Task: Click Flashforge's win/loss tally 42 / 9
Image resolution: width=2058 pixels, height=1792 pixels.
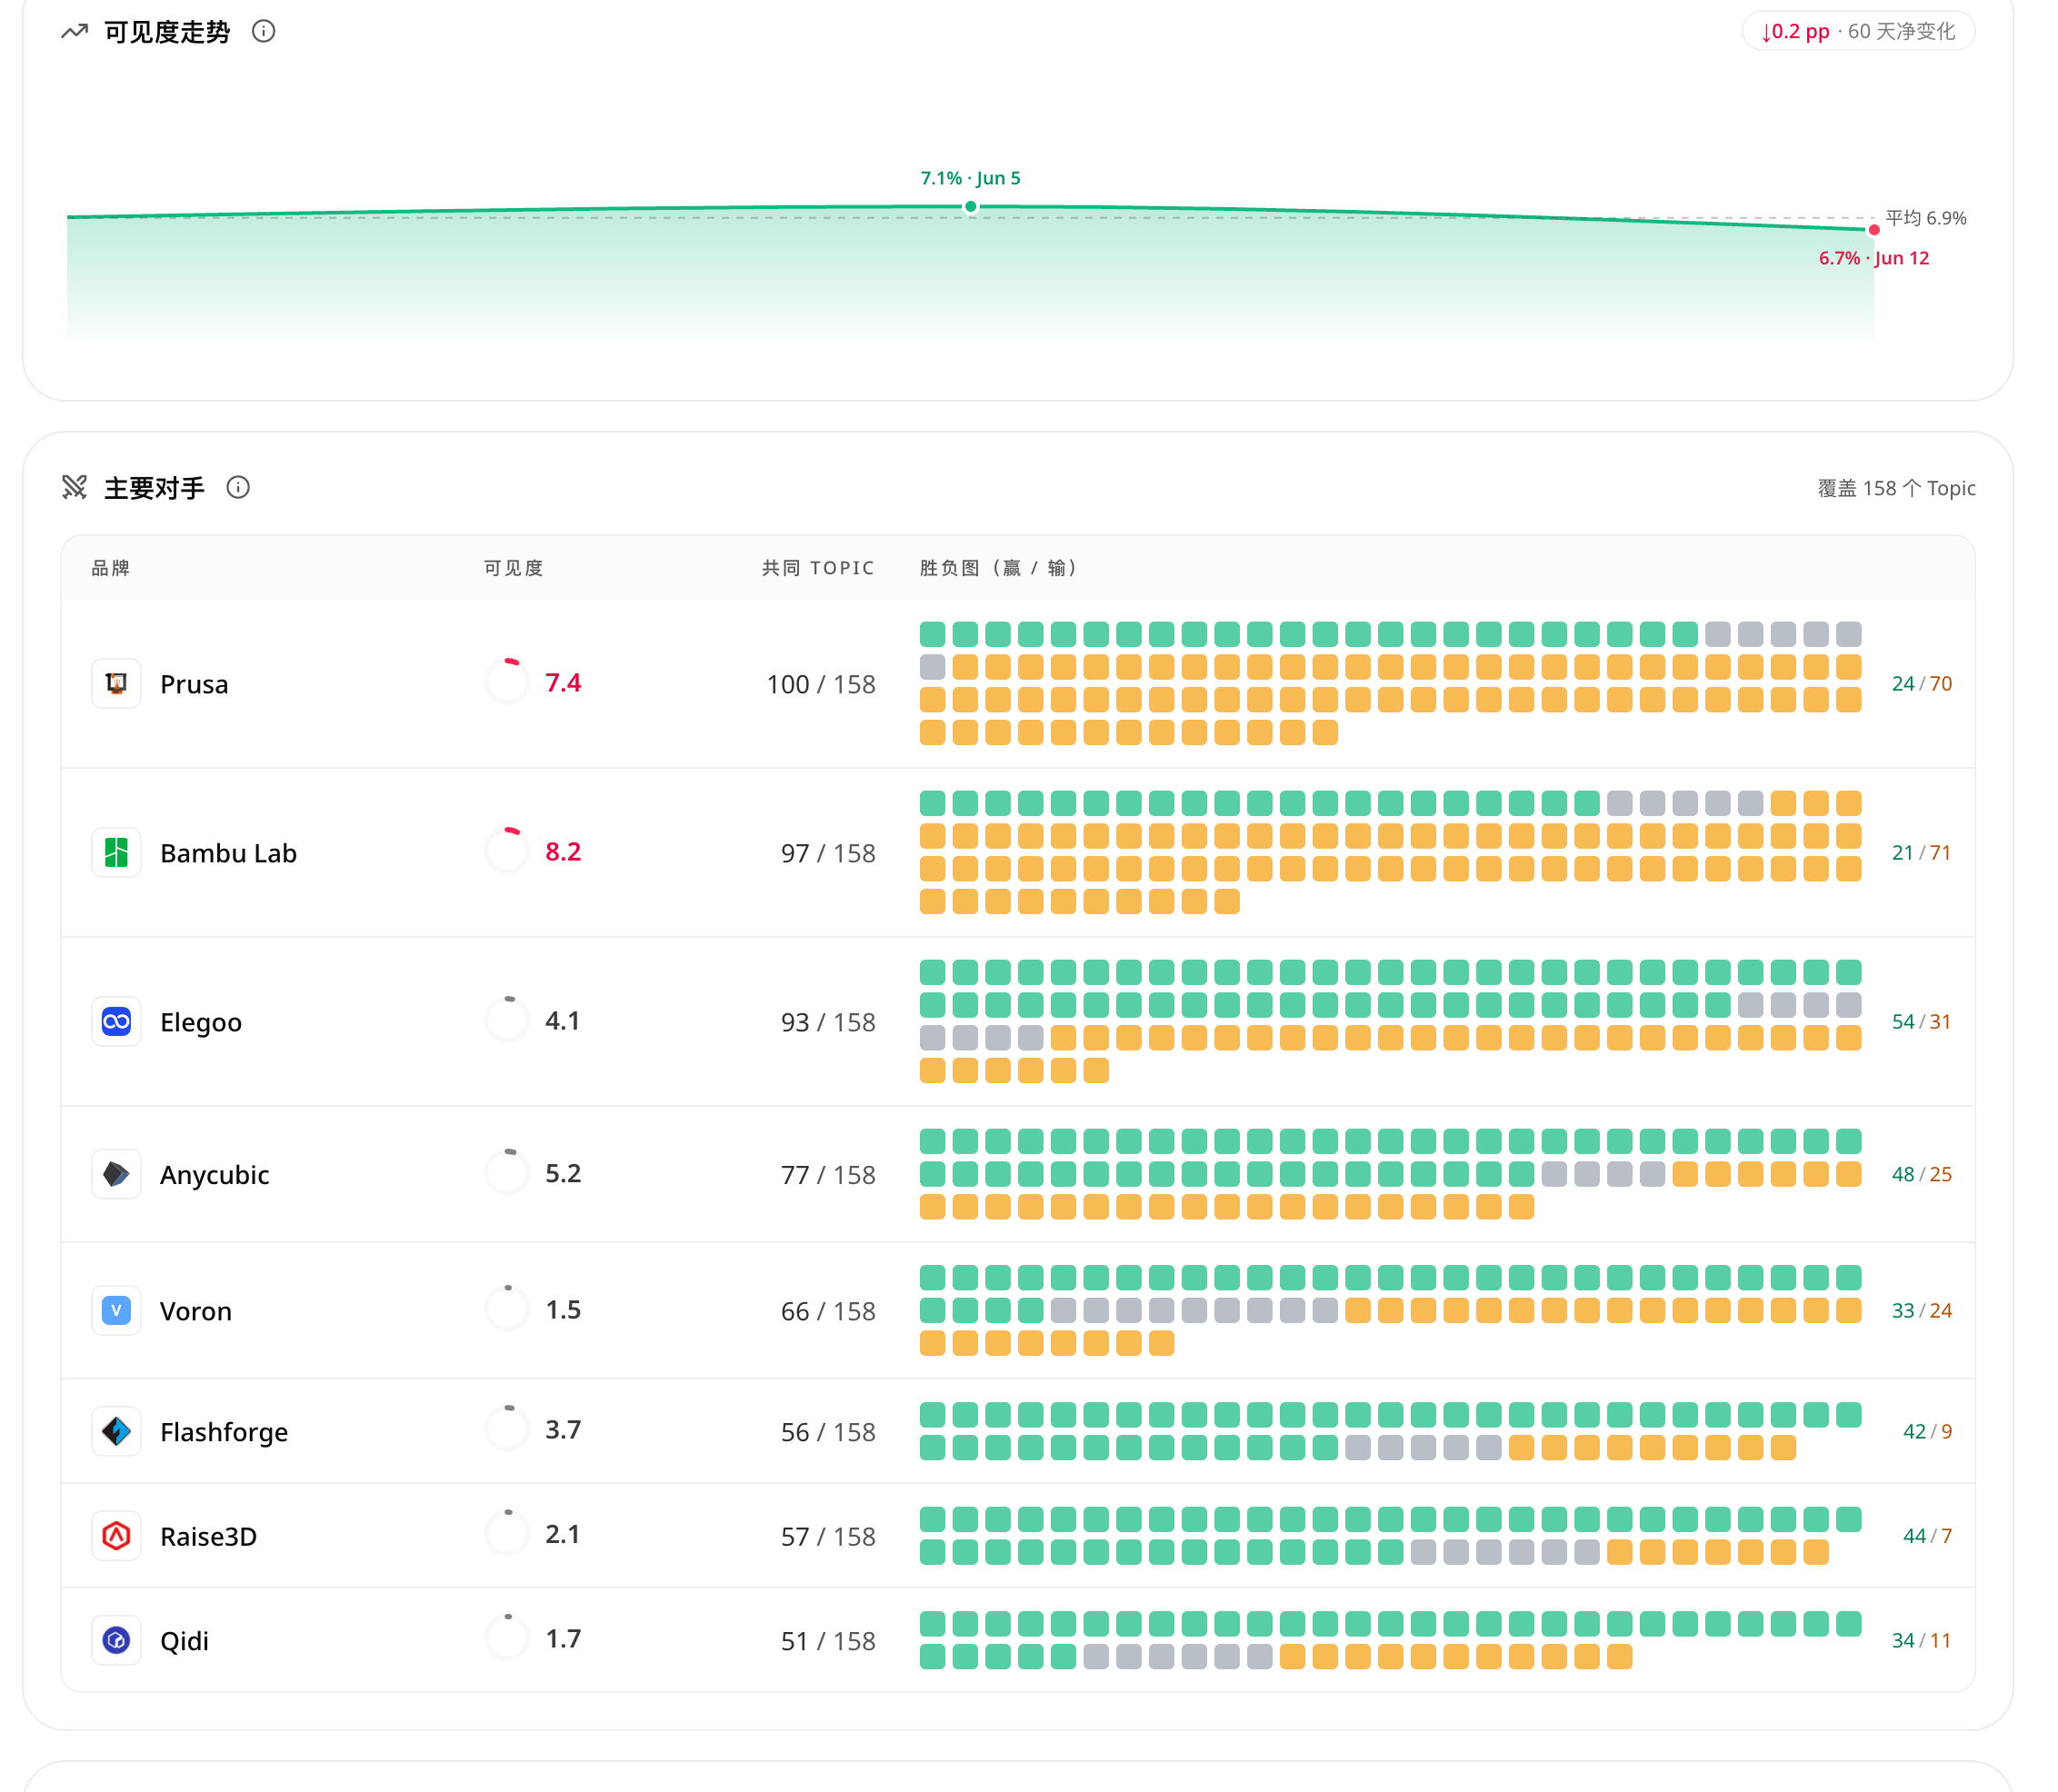Action: [1927, 1432]
